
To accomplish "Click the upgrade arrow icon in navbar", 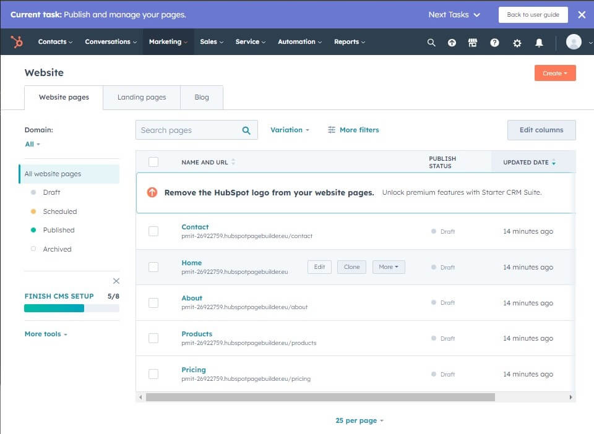I will (x=452, y=43).
